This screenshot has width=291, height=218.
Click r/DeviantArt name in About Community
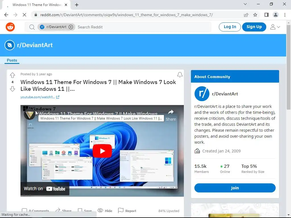coord(225,94)
